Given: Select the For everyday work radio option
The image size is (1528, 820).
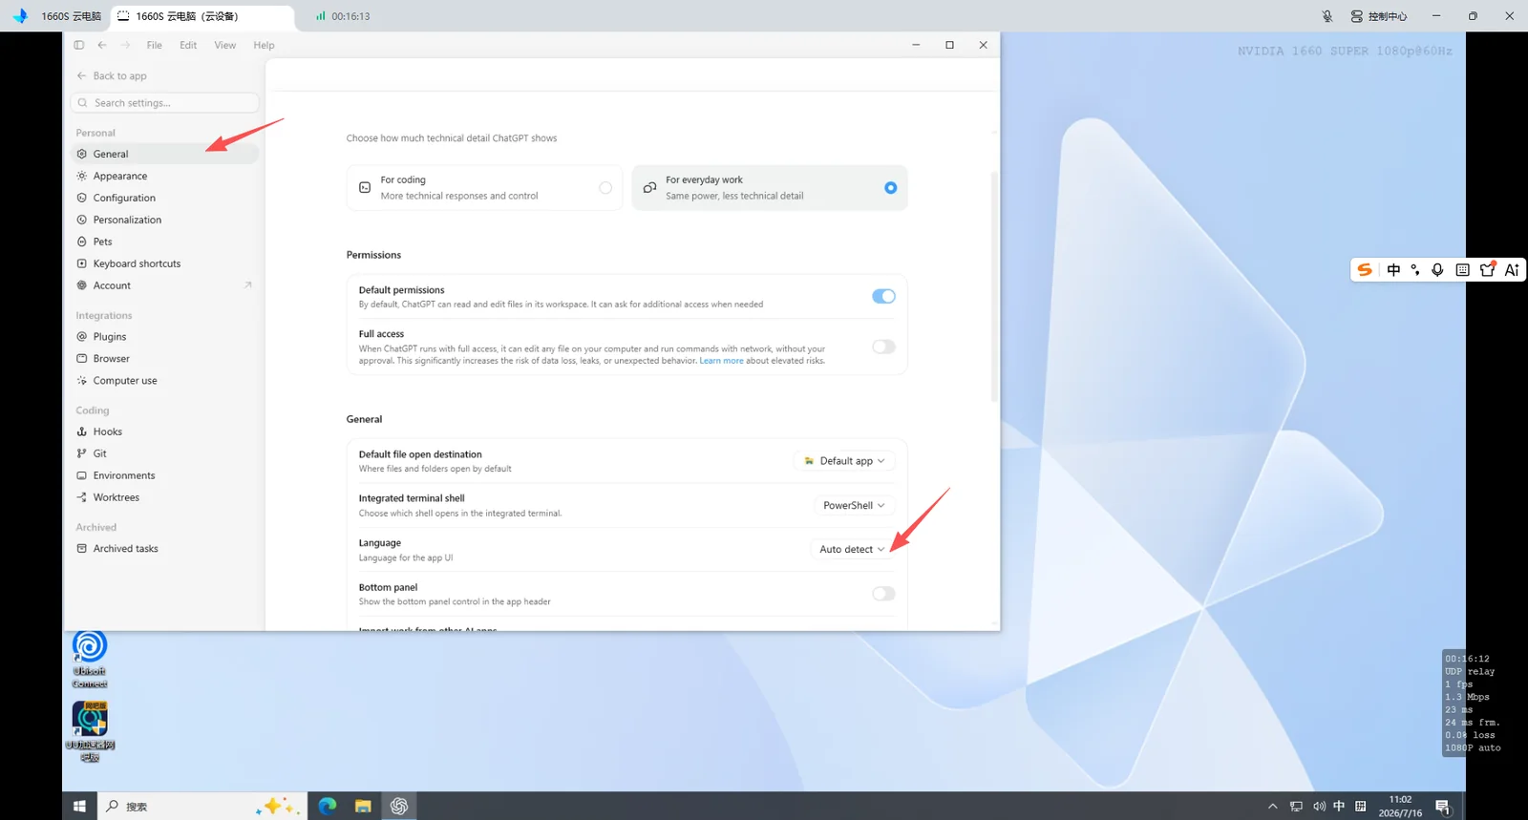Looking at the screenshot, I should pos(891,188).
